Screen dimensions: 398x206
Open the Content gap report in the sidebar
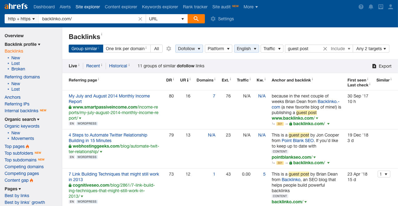(17, 180)
